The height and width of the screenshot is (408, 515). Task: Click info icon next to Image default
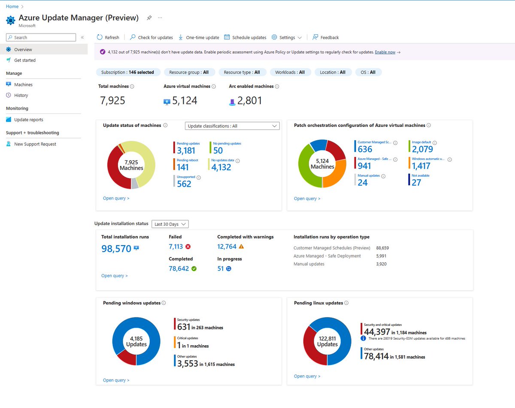(x=435, y=143)
